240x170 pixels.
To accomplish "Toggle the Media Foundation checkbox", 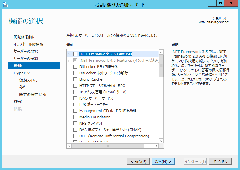I will 75,117.
